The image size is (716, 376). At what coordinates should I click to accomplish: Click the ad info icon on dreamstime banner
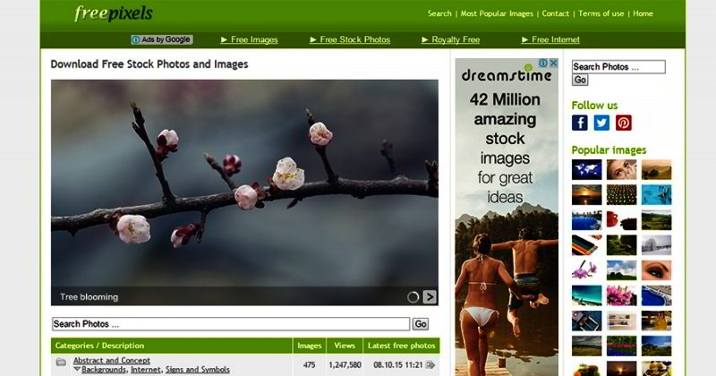point(543,63)
